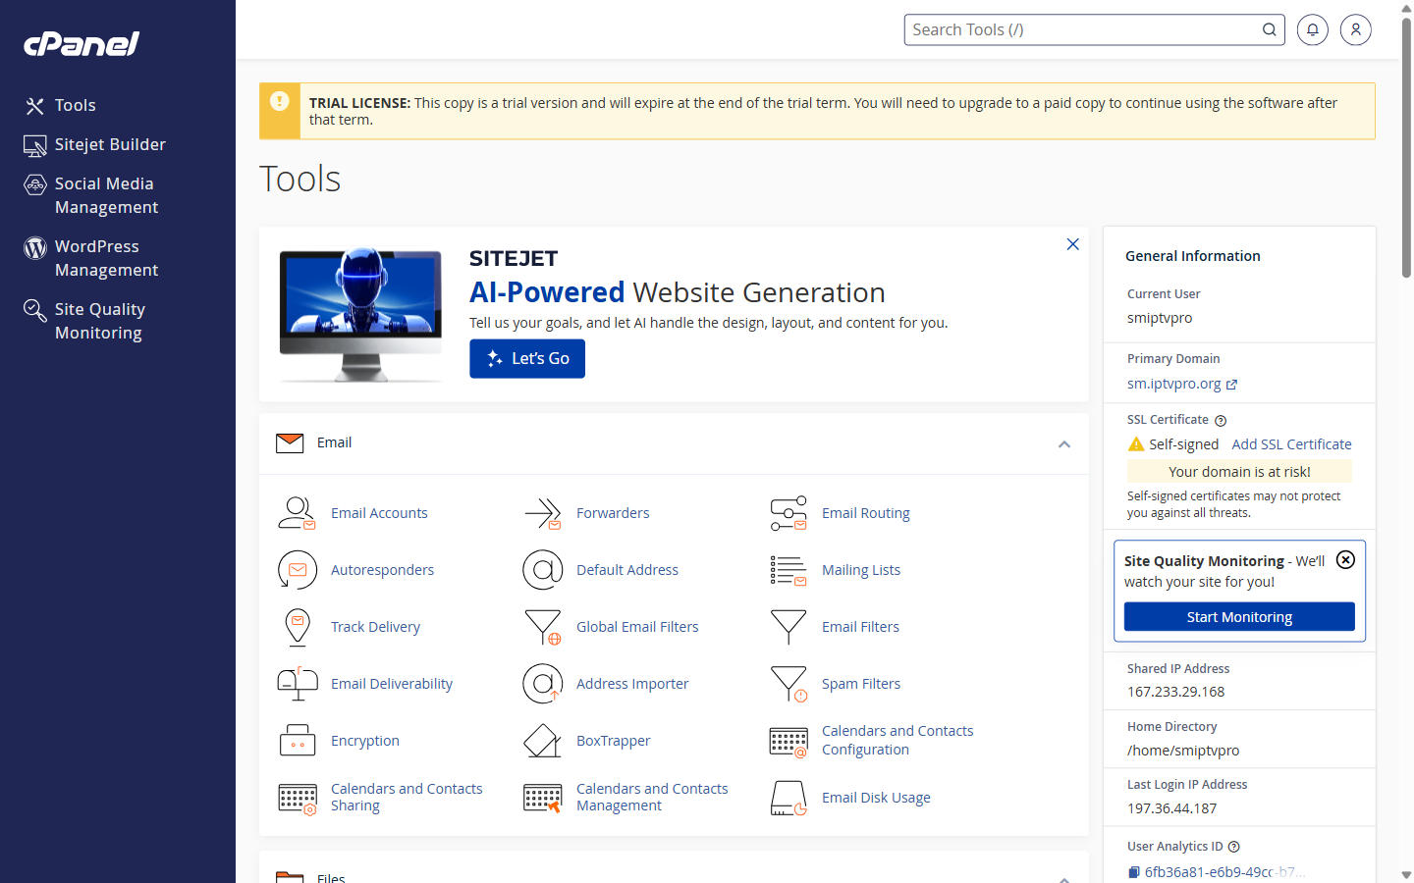1414x883 pixels.
Task: Click the current user smiptvpro
Action: [x=1160, y=318]
